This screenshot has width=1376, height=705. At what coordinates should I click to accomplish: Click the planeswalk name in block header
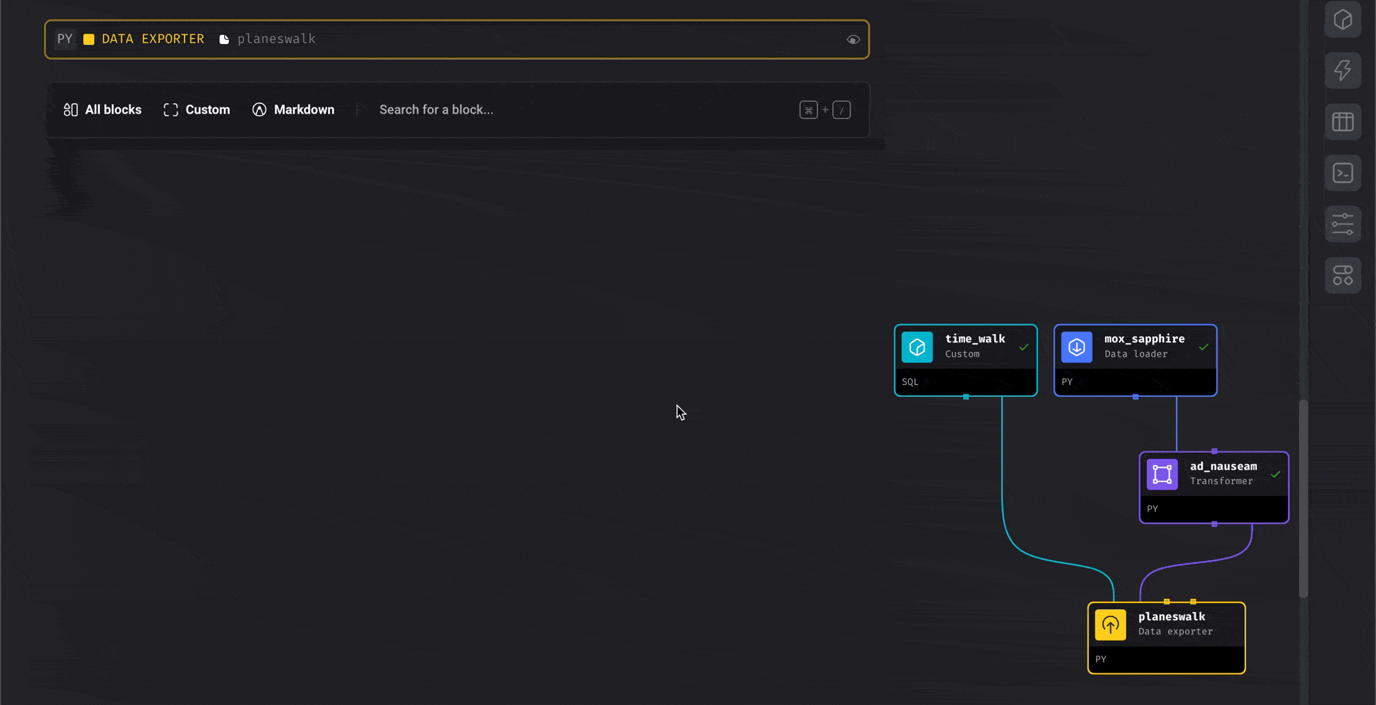(x=277, y=39)
